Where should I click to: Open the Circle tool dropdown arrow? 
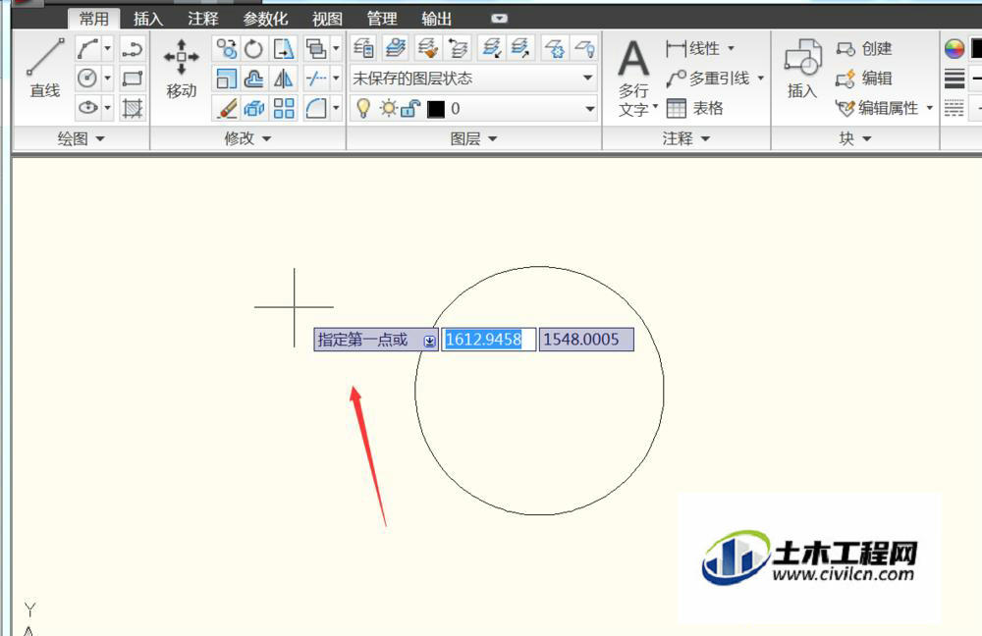pyautogui.click(x=108, y=79)
